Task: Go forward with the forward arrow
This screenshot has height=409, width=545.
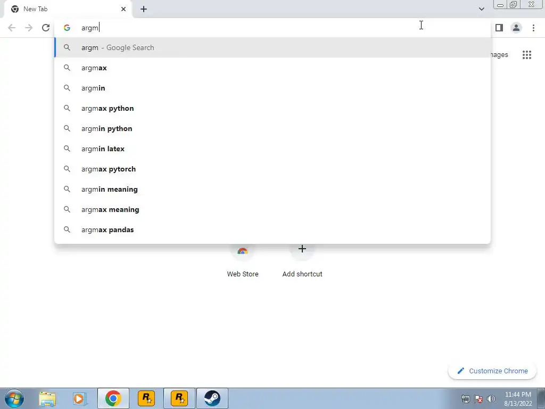Action: click(x=29, y=28)
